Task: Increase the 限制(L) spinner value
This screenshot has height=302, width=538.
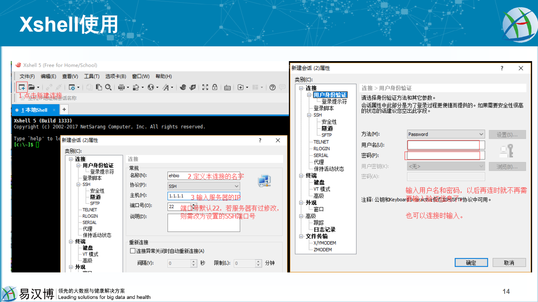Action: [258, 261]
